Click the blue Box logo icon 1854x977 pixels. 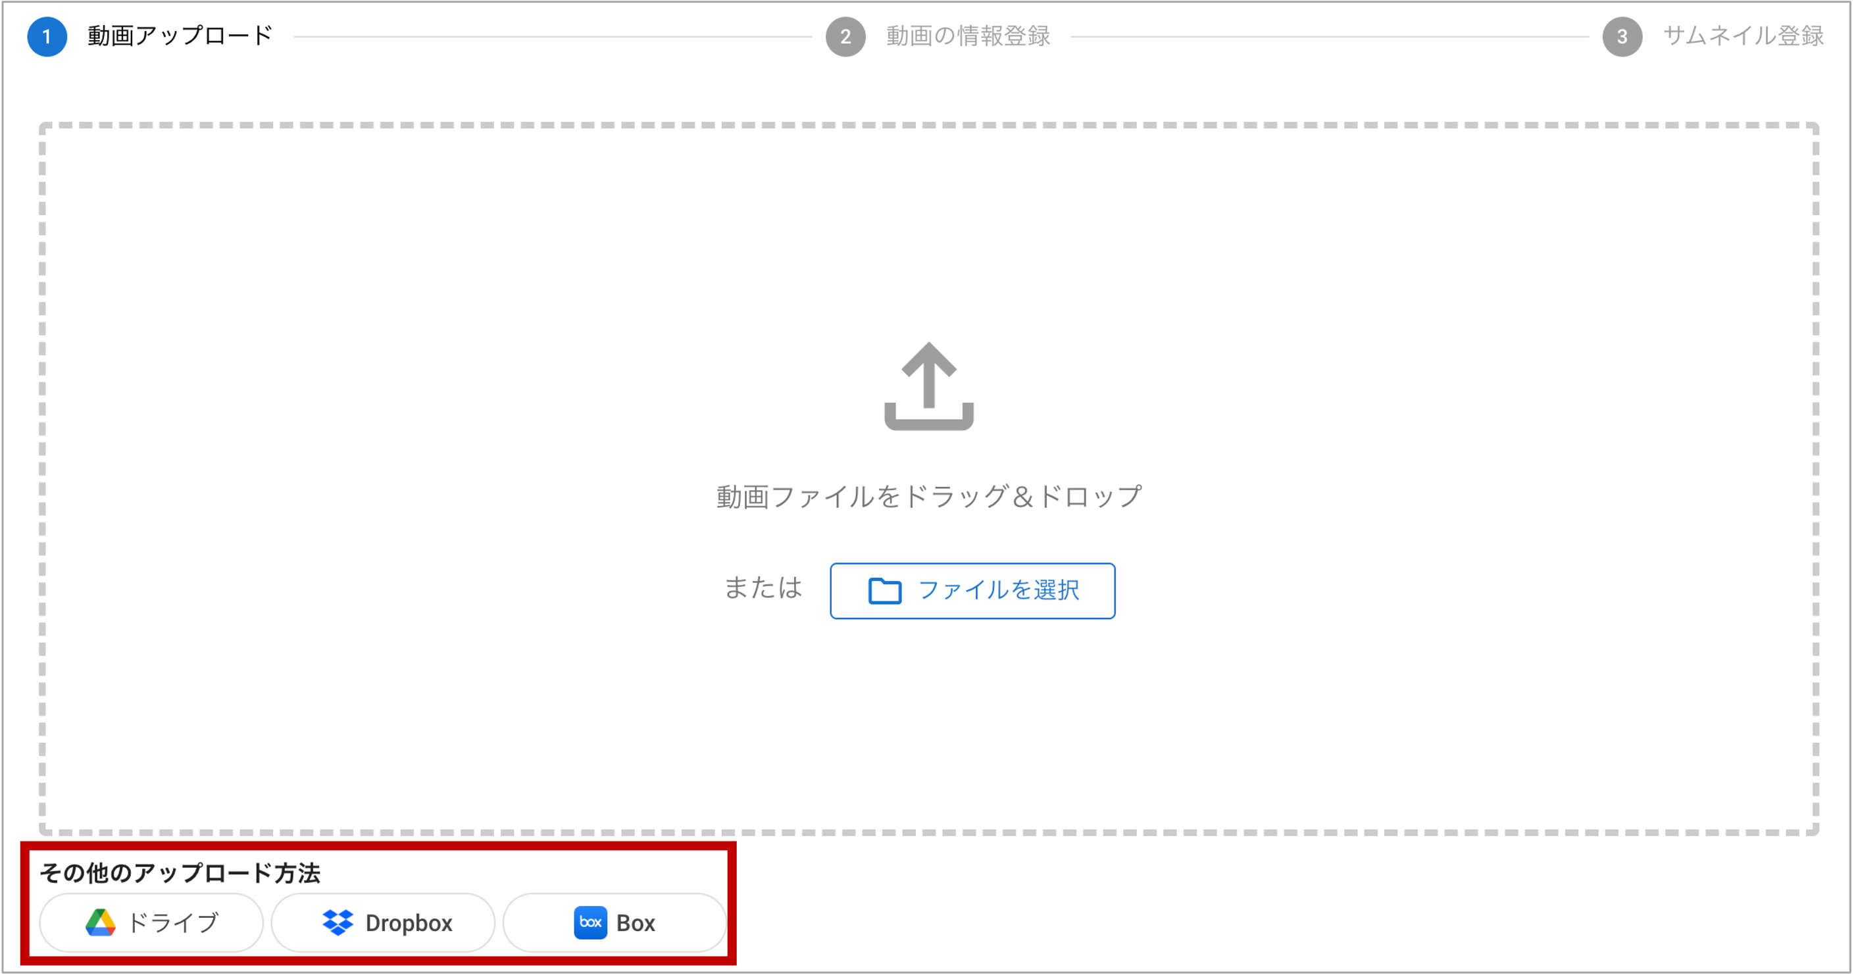coord(590,922)
